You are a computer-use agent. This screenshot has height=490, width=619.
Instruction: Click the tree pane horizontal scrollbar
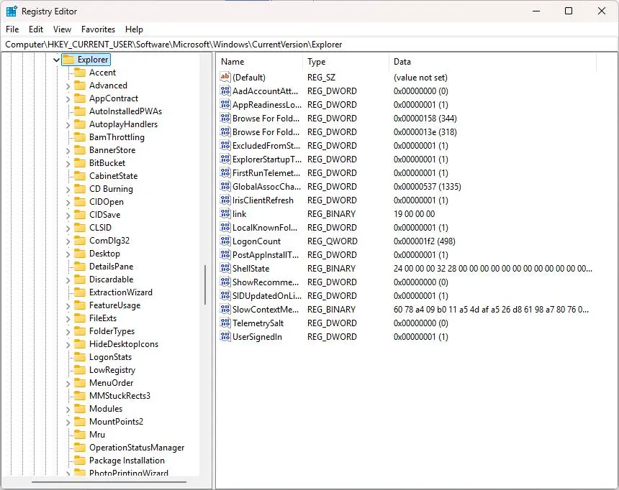[109, 481]
